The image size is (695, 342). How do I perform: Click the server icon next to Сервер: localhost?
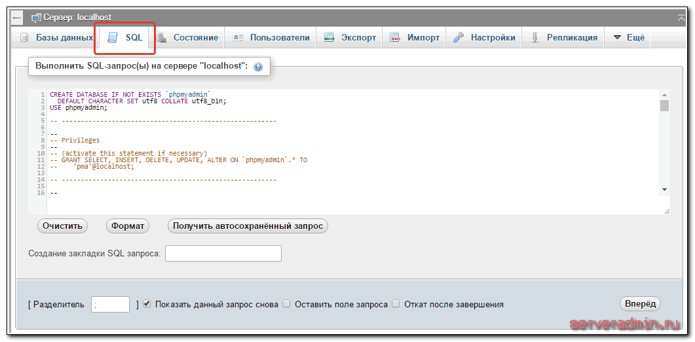coord(36,18)
